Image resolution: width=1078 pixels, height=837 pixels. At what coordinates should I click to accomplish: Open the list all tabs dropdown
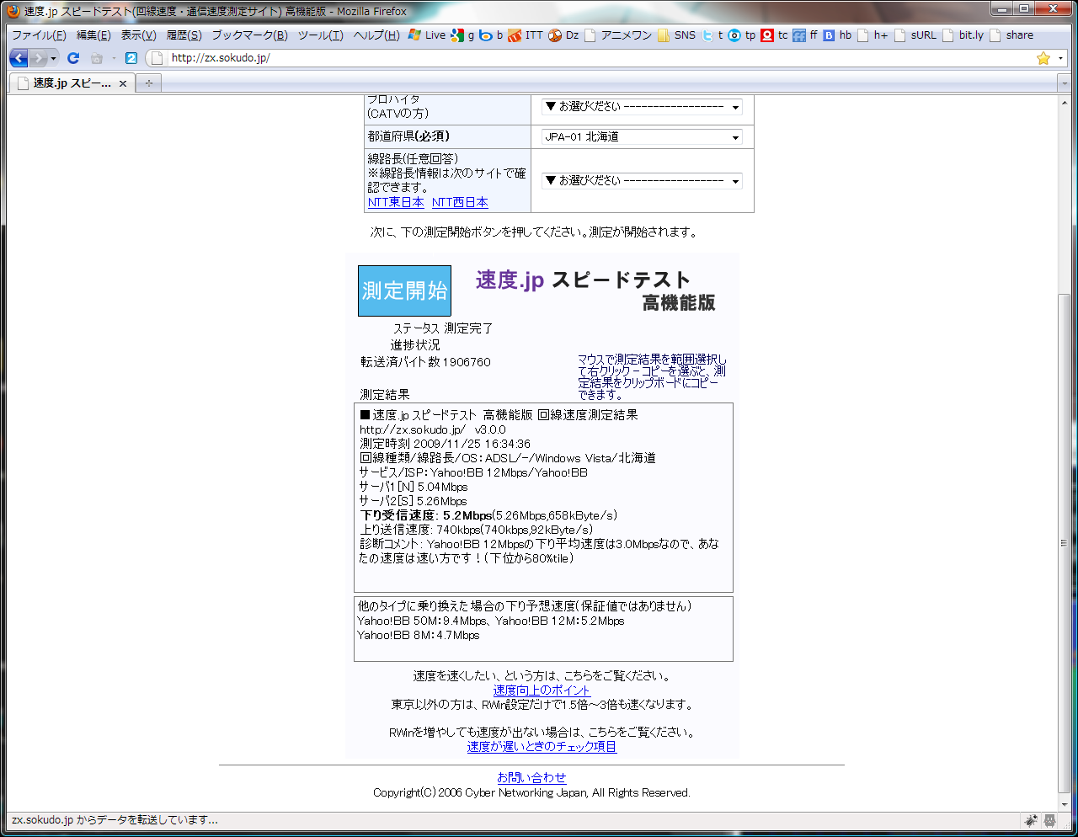tap(1063, 83)
